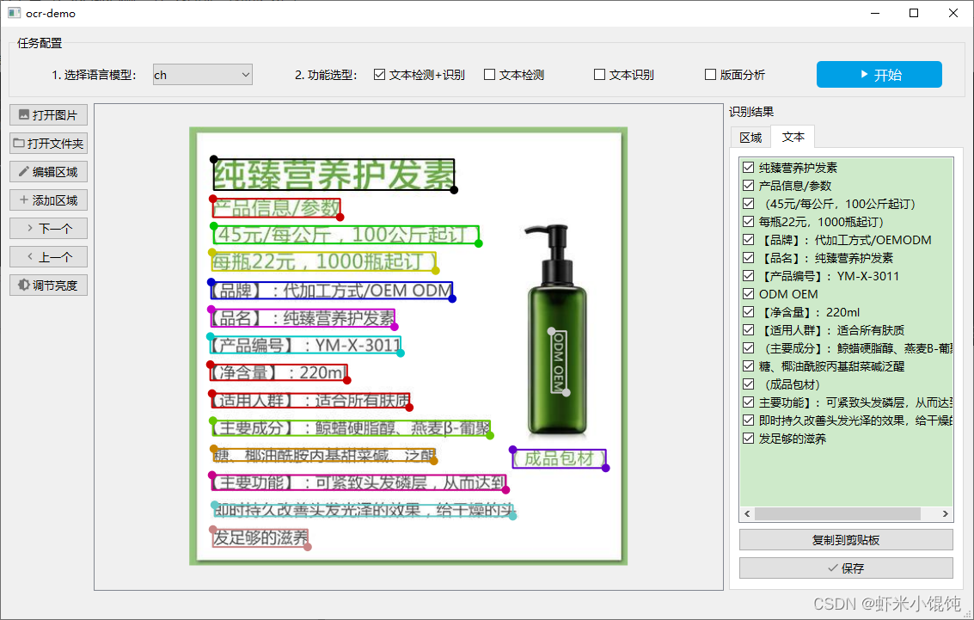Toggle the 文本识别 option on

point(598,74)
